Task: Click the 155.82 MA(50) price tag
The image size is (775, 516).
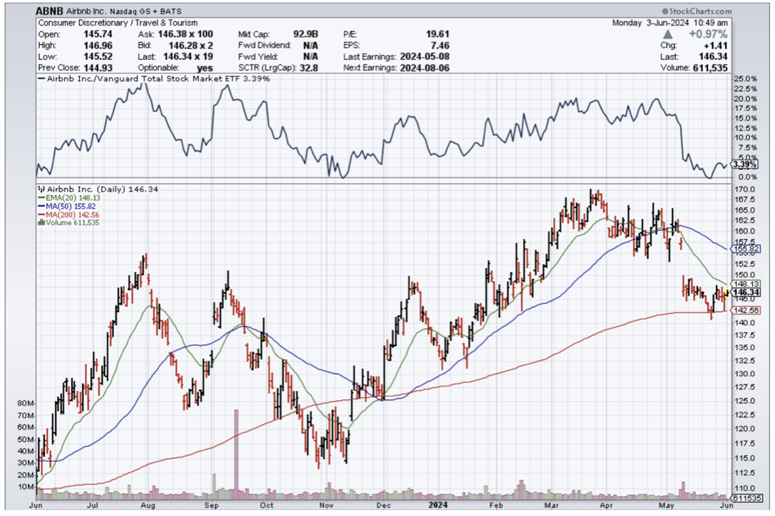Action: tap(746, 249)
